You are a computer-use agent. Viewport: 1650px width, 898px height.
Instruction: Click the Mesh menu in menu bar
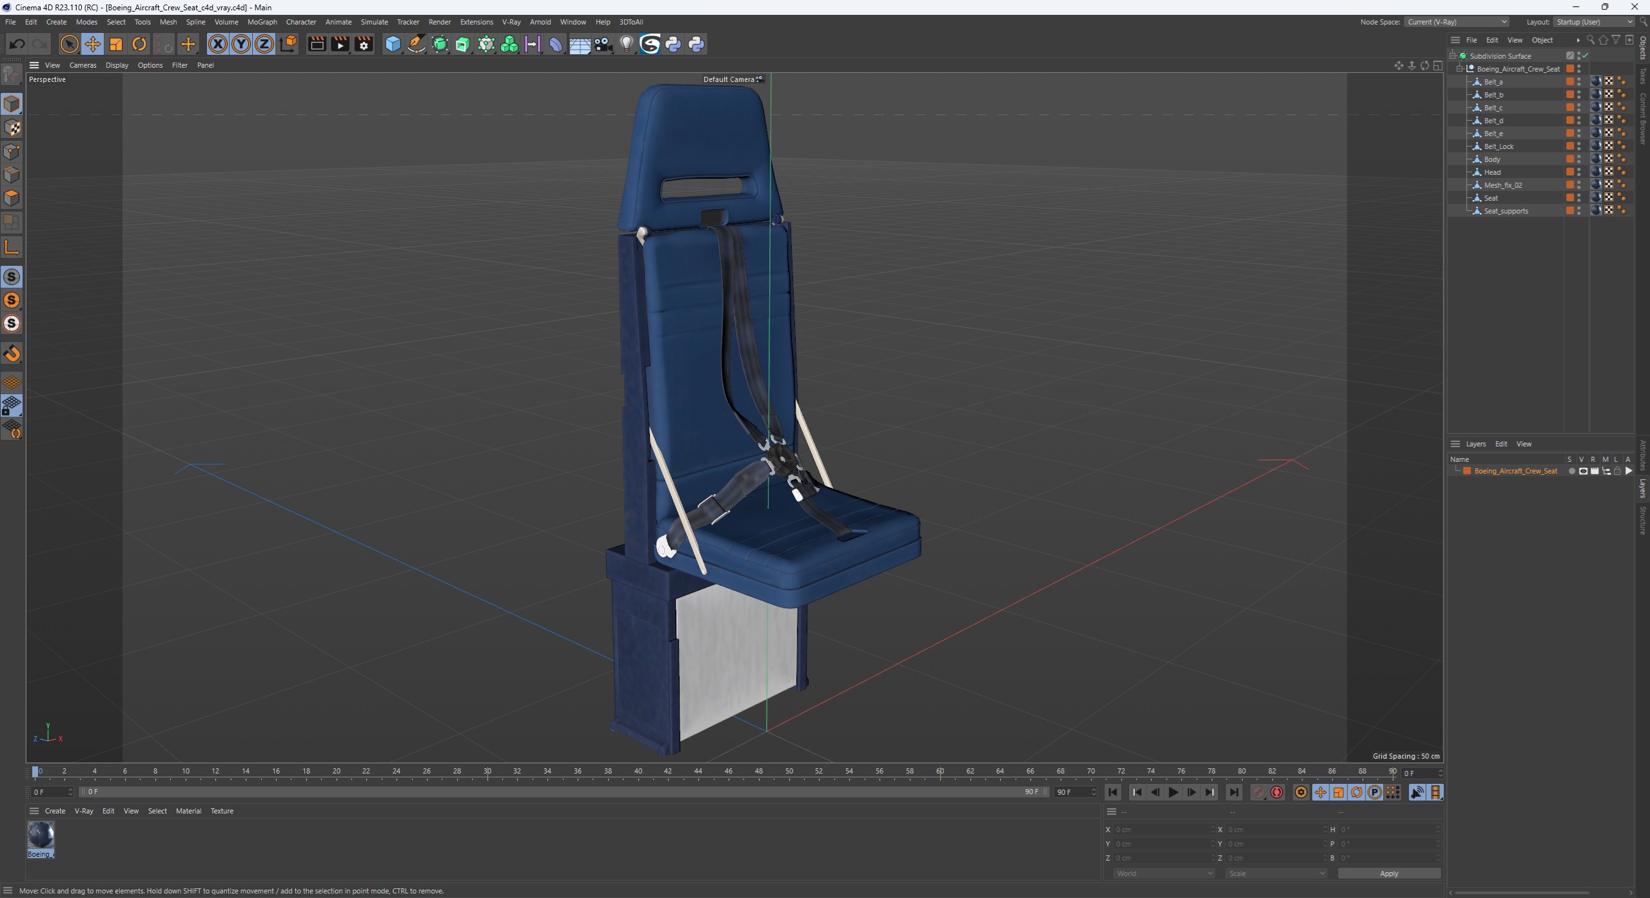point(168,22)
